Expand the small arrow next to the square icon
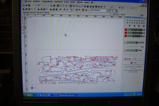Screen dimensions: 159x106 [117, 8]
